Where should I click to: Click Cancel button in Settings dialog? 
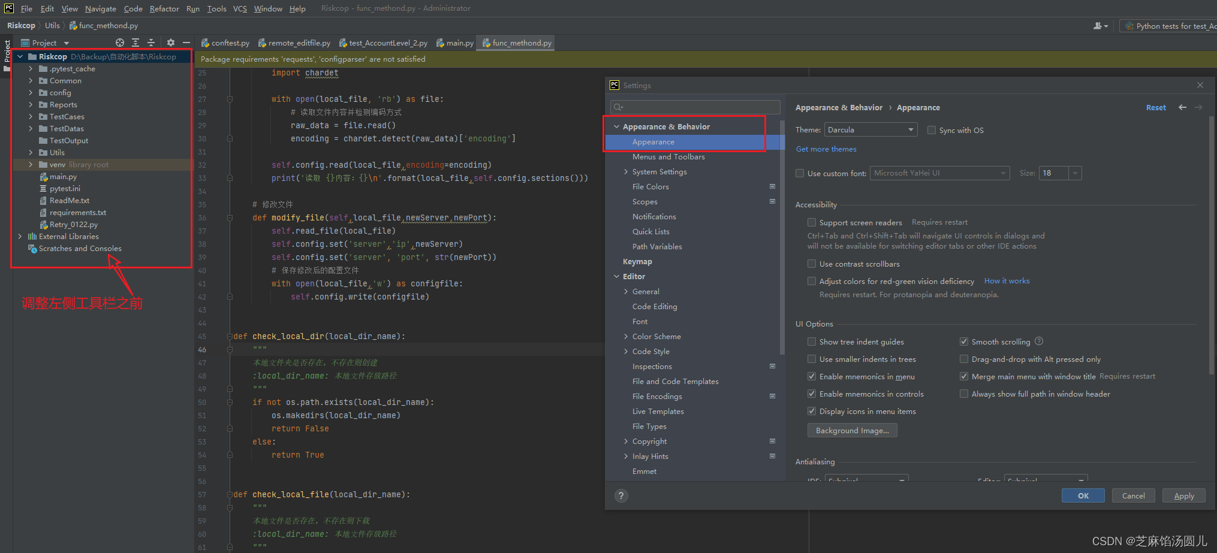(x=1133, y=495)
